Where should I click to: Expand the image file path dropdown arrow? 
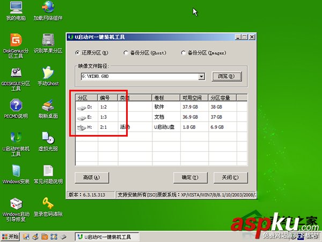(x=201, y=76)
